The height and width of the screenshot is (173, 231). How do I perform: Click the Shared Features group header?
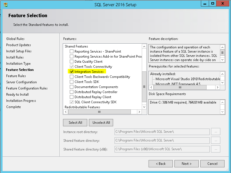click(76, 46)
